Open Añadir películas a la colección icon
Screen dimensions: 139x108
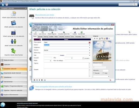coord(13,23)
